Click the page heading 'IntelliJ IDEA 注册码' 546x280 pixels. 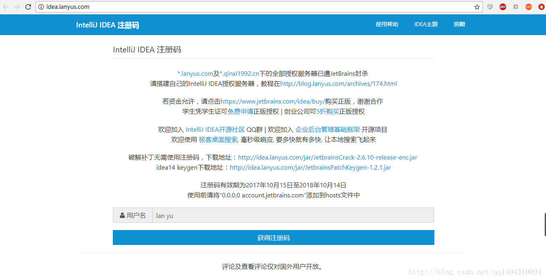pyautogui.click(x=147, y=50)
